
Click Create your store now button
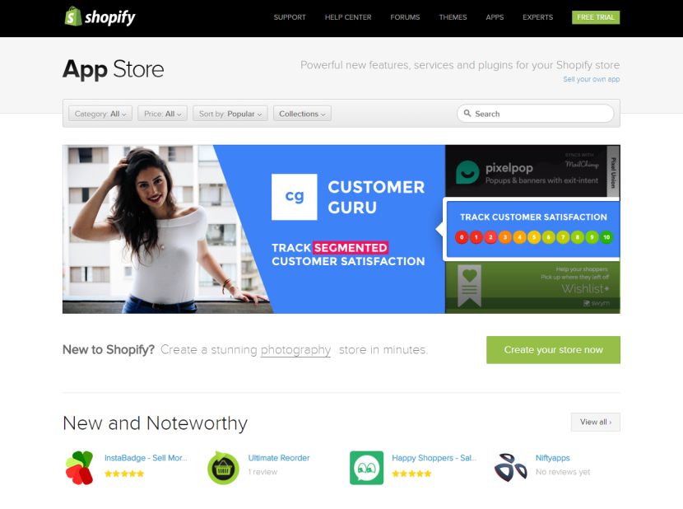tap(553, 350)
